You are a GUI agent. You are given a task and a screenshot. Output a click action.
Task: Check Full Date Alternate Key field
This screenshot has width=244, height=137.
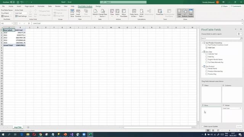(x=207, y=62)
